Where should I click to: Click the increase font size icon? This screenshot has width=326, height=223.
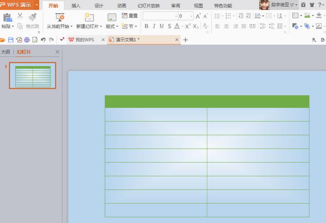click(198, 16)
